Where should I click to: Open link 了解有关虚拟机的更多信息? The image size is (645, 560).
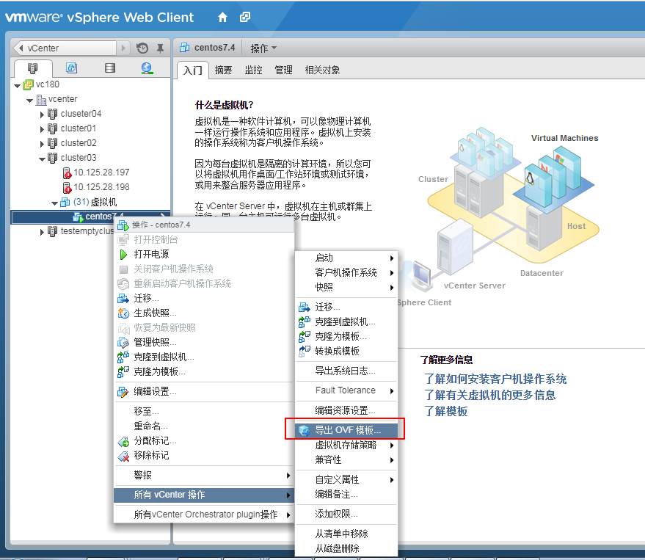490,395
